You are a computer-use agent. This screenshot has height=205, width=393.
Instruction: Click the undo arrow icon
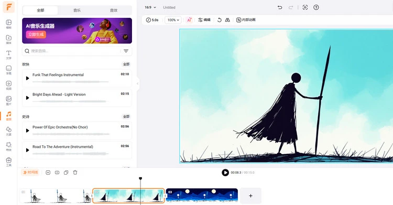click(280, 7)
